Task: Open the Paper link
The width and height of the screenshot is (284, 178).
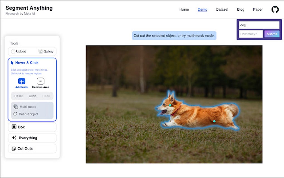Action: [x=258, y=9]
